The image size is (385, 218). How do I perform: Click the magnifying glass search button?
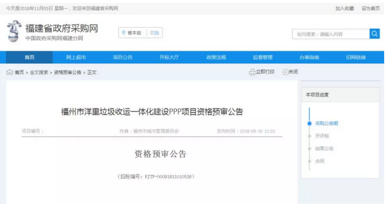pyautogui.click(x=374, y=34)
